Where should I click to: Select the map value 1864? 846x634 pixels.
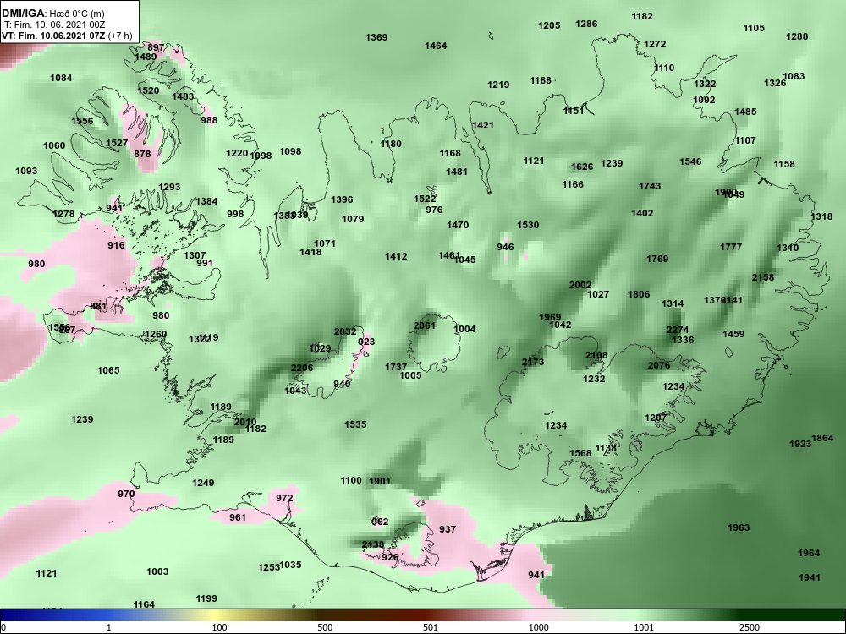point(823,438)
